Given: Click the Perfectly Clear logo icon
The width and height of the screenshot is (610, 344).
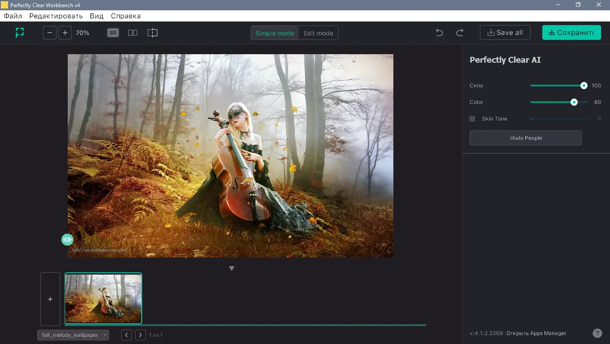Looking at the screenshot, I should [x=19, y=33].
